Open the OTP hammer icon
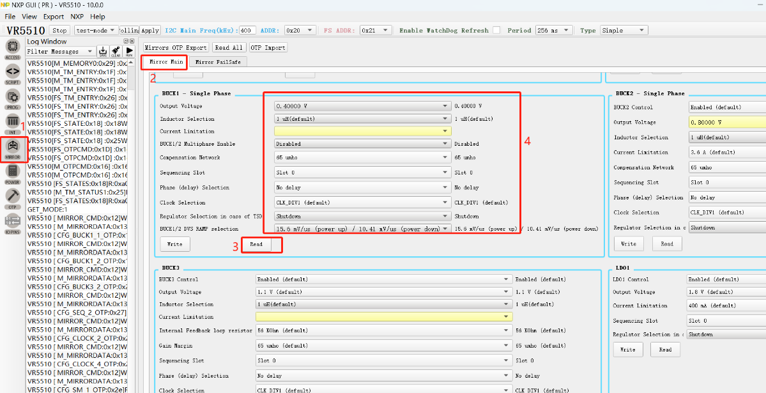 click(12, 197)
